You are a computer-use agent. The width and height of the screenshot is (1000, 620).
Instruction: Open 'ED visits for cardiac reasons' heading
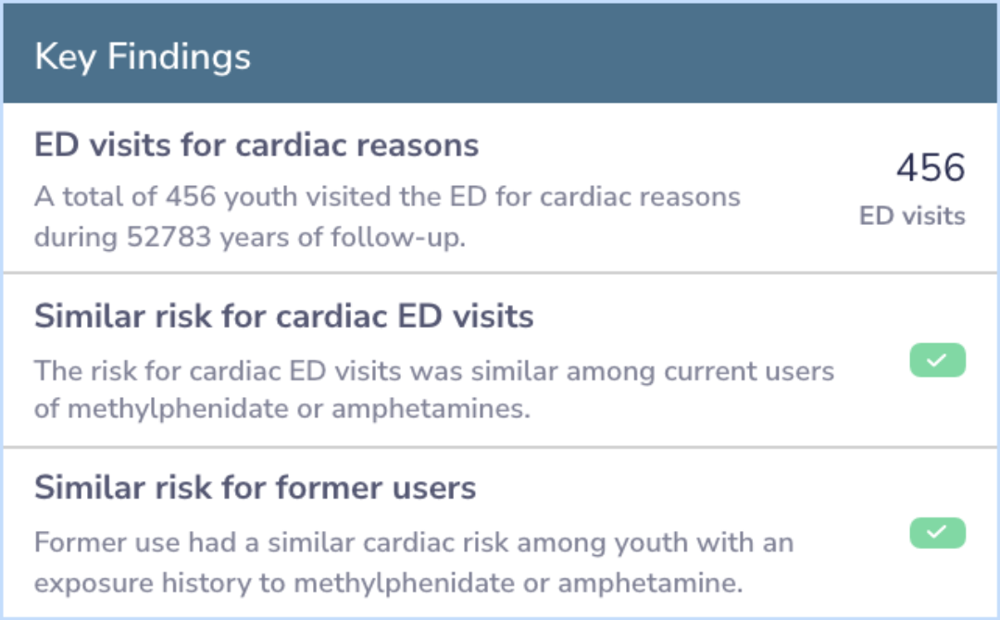click(x=256, y=144)
